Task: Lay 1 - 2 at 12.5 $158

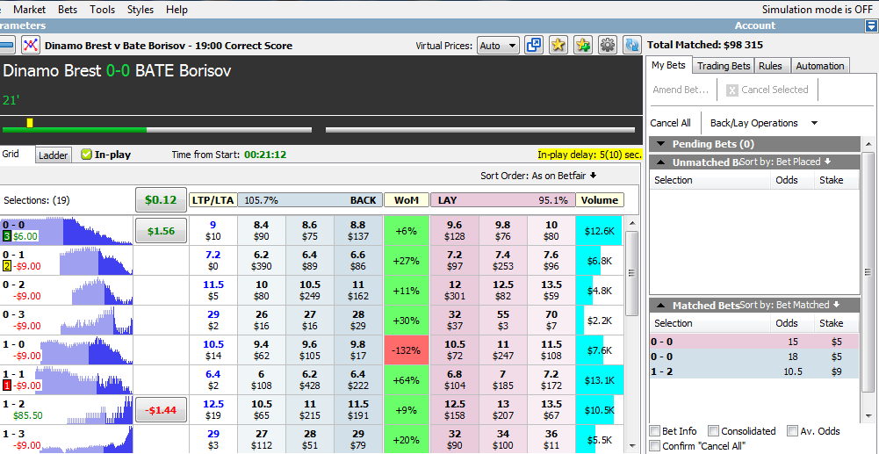Action: tap(455, 410)
